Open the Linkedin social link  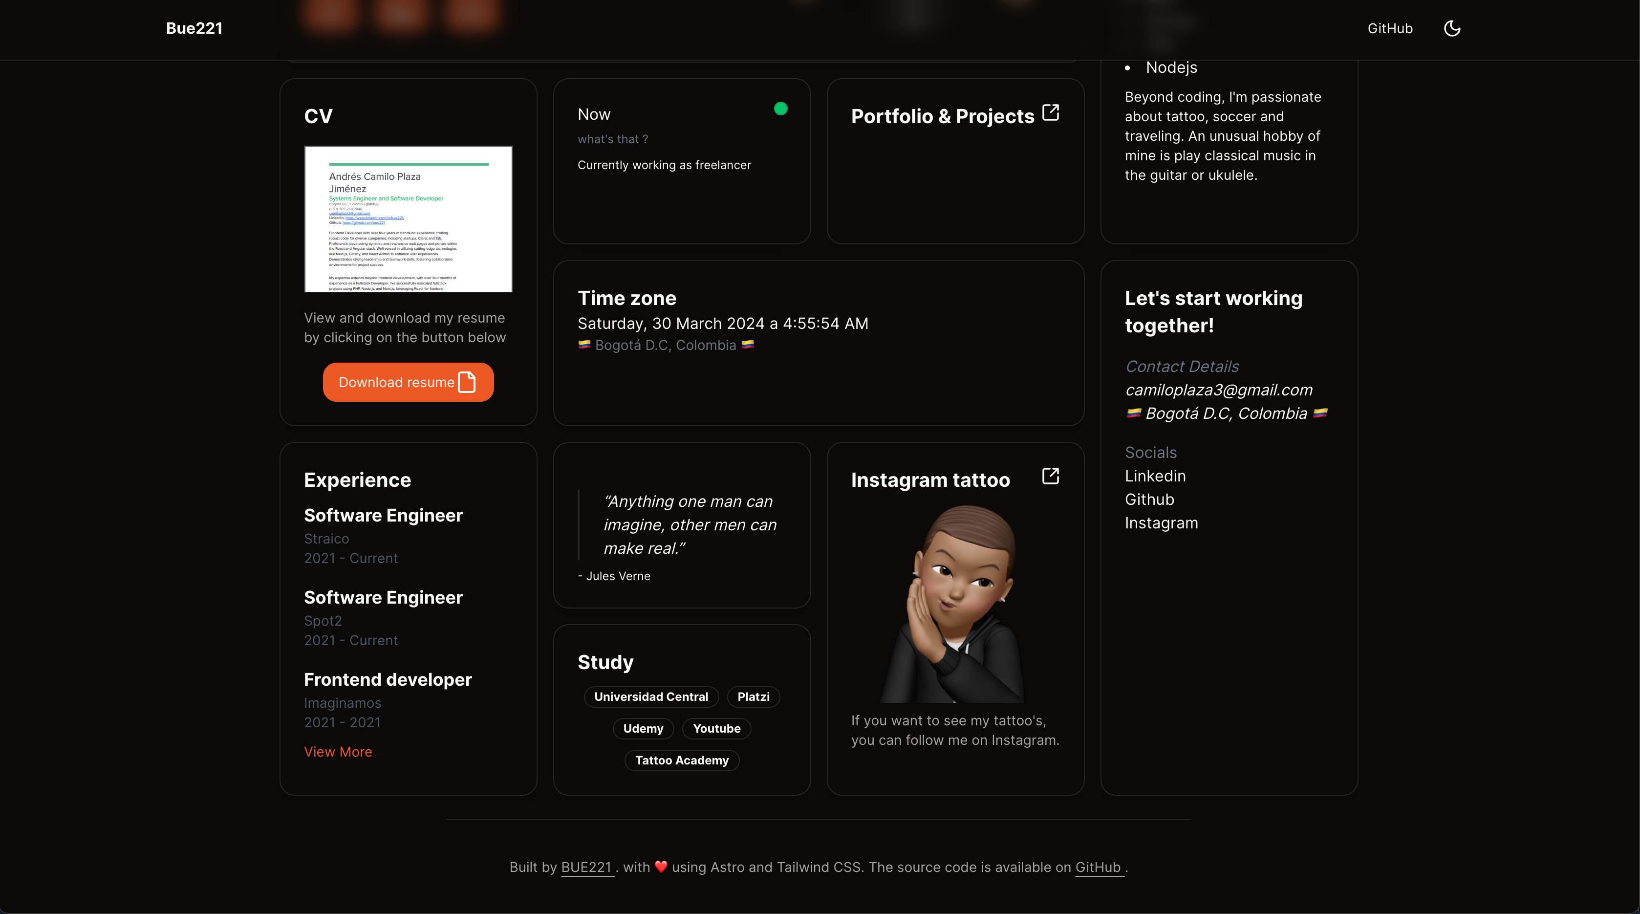point(1155,476)
